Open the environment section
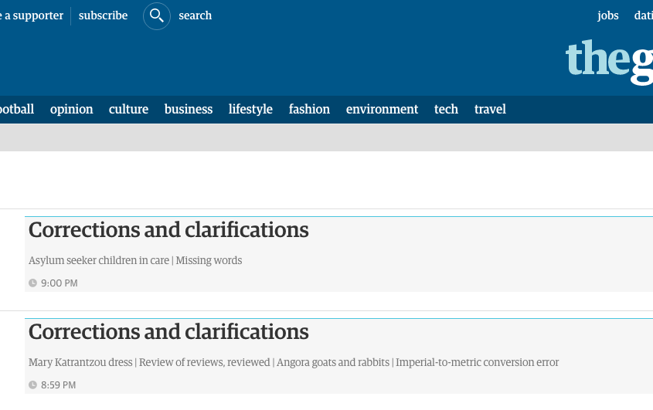The image size is (653, 410). pyautogui.click(x=382, y=109)
